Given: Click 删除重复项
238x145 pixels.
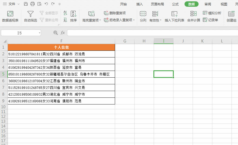Looking at the screenshot, I should click(x=115, y=13).
